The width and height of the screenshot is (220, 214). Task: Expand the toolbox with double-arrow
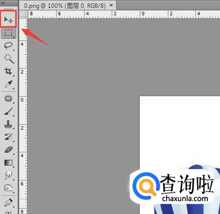pos(3,3)
